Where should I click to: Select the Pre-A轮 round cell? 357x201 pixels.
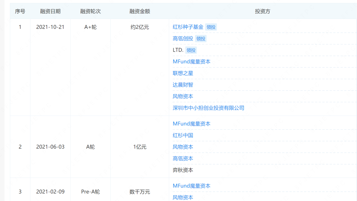(x=90, y=192)
